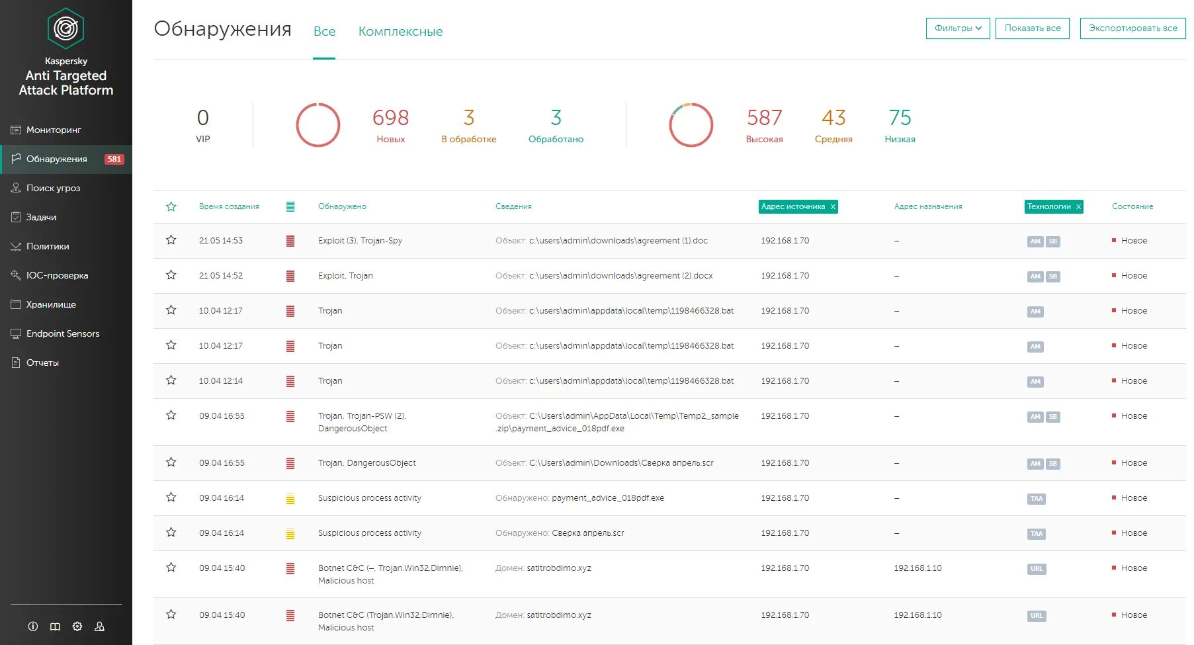Click Экспортировать все button
Image resolution: width=1194 pixels, height=645 pixels.
coord(1132,28)
